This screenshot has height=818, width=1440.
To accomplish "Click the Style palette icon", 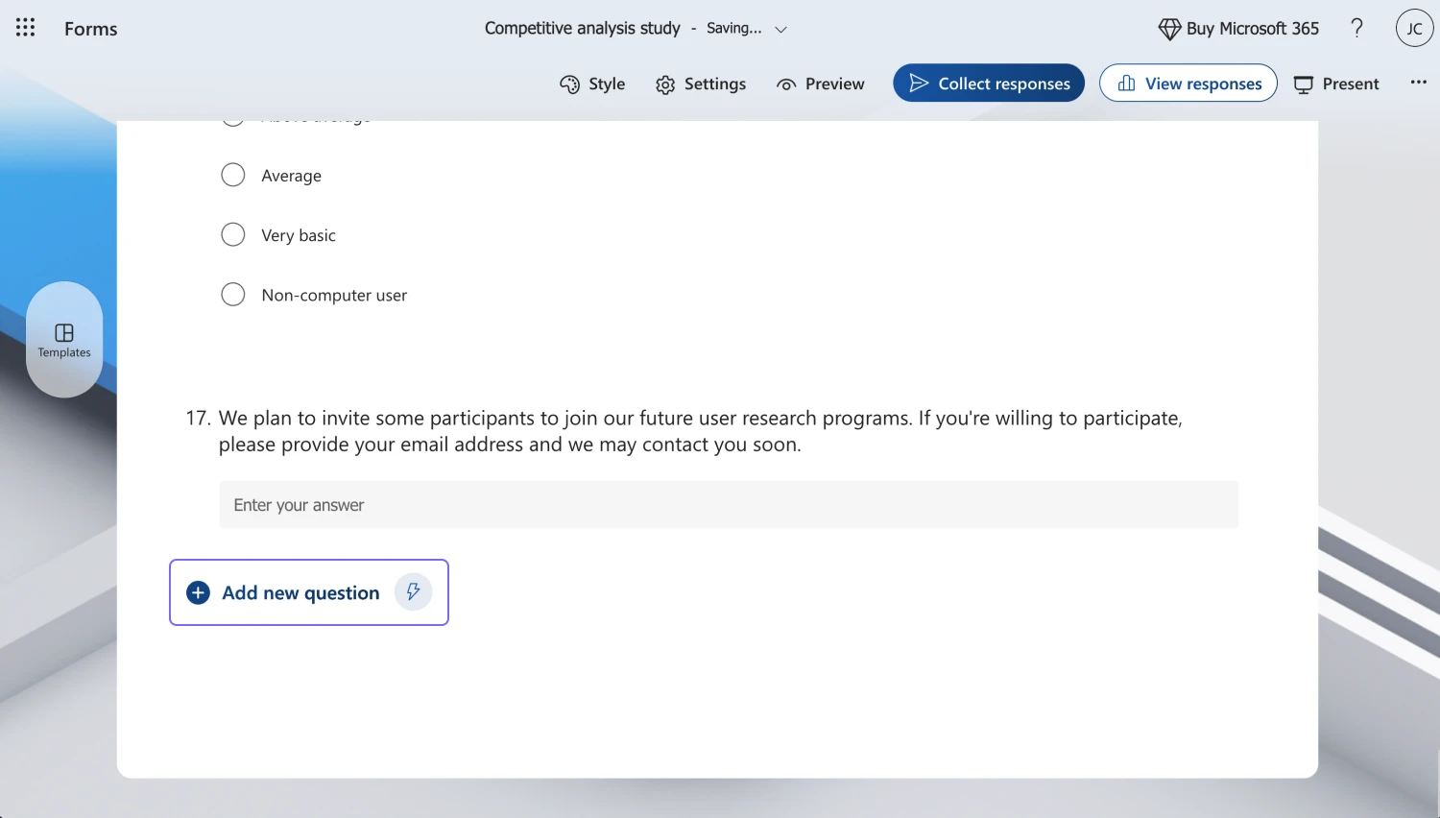I will [x=569, y=84].
